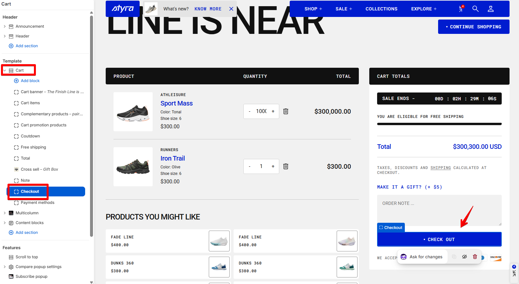Click the Iron Trail shoe thumbnail
The width and height of the screenshot is (519, 284).
point(133,167)
